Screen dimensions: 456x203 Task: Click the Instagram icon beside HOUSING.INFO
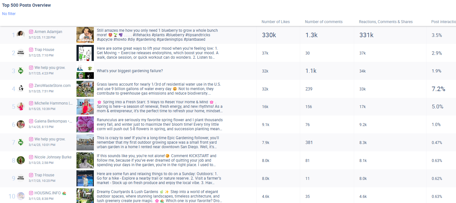pyautogui.click(x=31, y=193)
